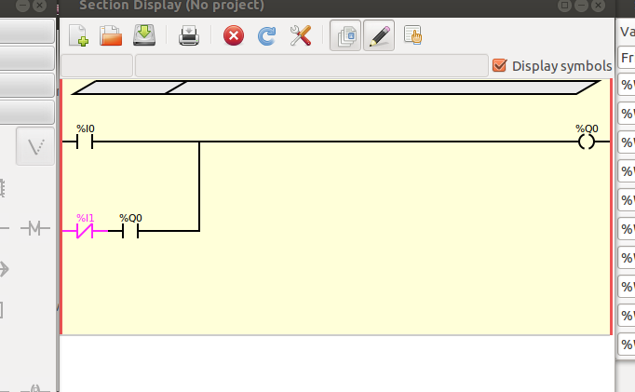Toggle the Sections manager window icon
Screen dimensions: 635x392
tap(345, 35)
